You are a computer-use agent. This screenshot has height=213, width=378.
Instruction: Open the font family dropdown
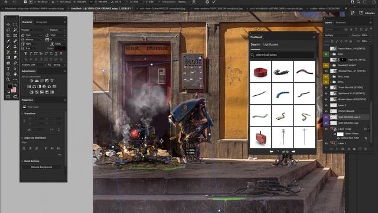34,30
